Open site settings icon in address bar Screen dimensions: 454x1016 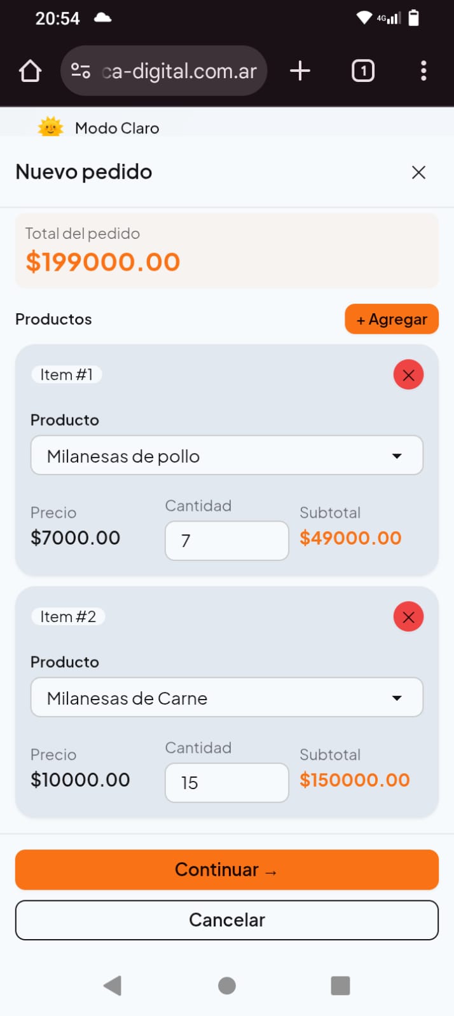tap(81, 71)
